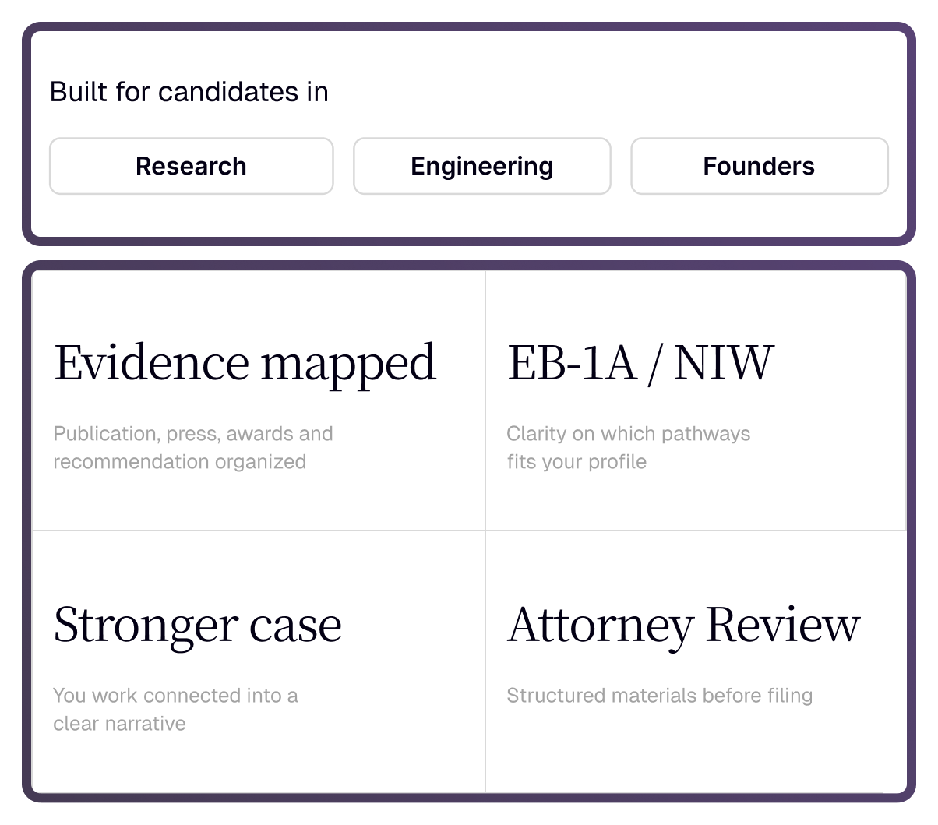This screenshot has width=938, height=825.
Task: Click the 'recommendation organized' text line
Action: coord(179,462)
